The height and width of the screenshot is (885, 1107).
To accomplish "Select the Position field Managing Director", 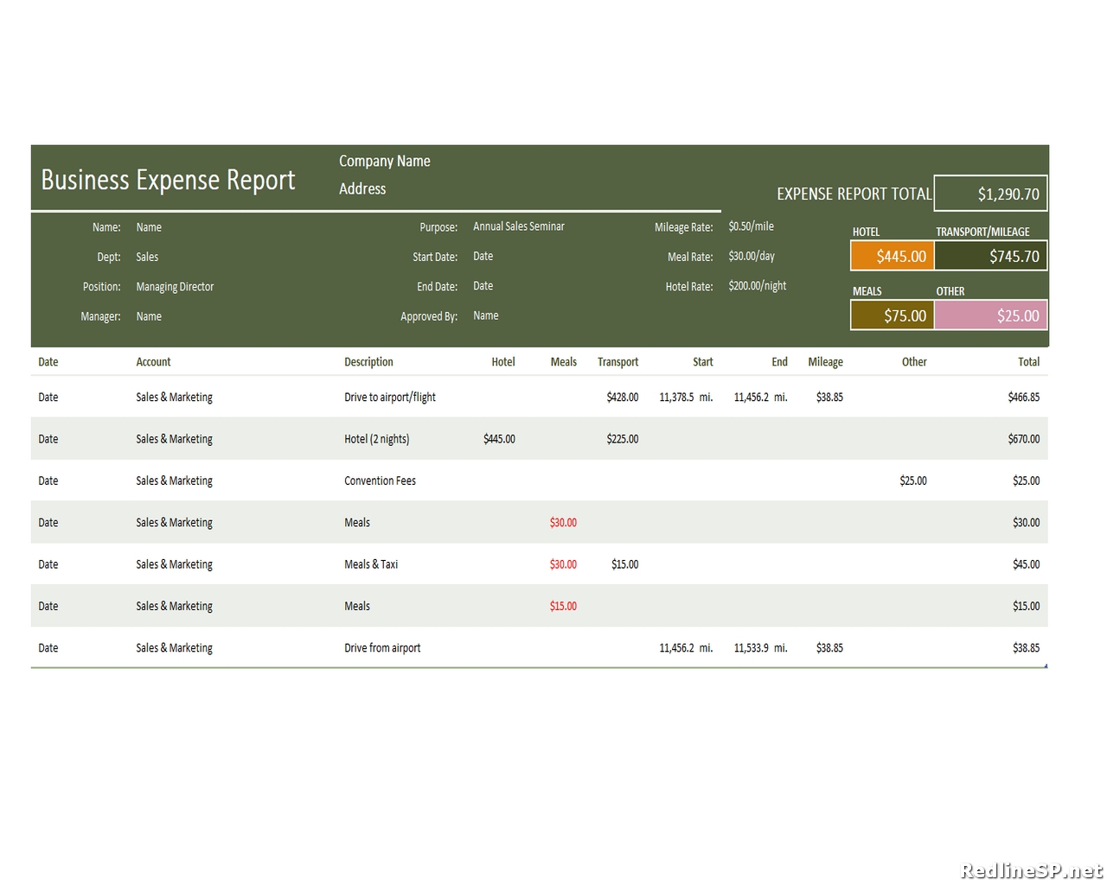I will [x=175, y=286].
